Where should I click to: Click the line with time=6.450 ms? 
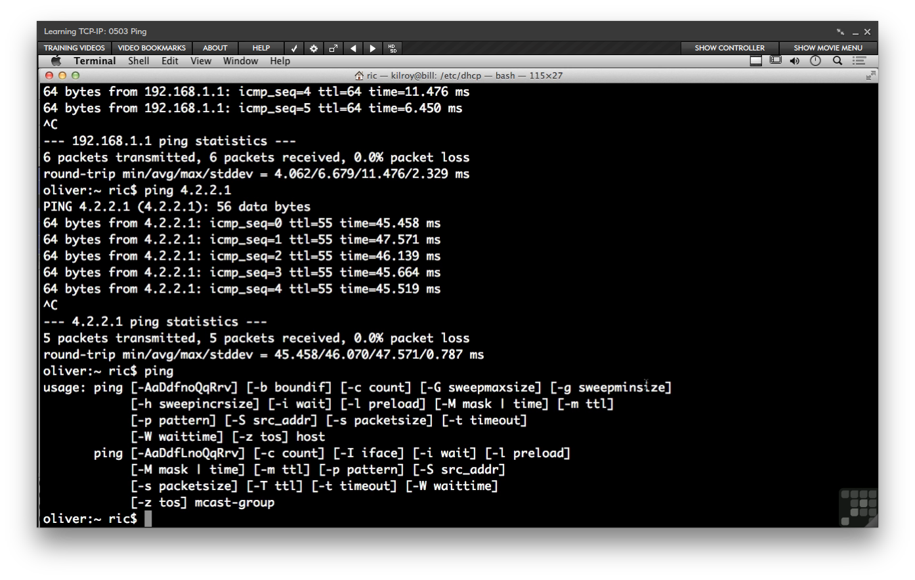(x=253, y=108)
